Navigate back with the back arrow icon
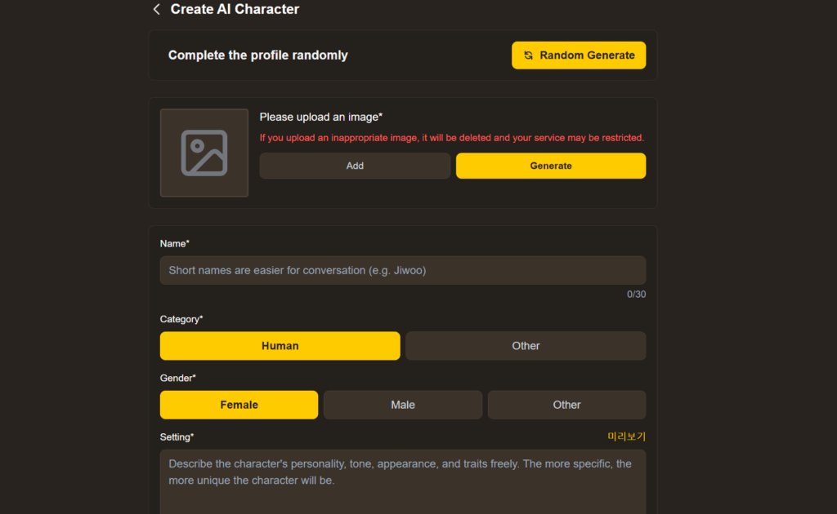The image size is (837, 514). coord(156,9)
